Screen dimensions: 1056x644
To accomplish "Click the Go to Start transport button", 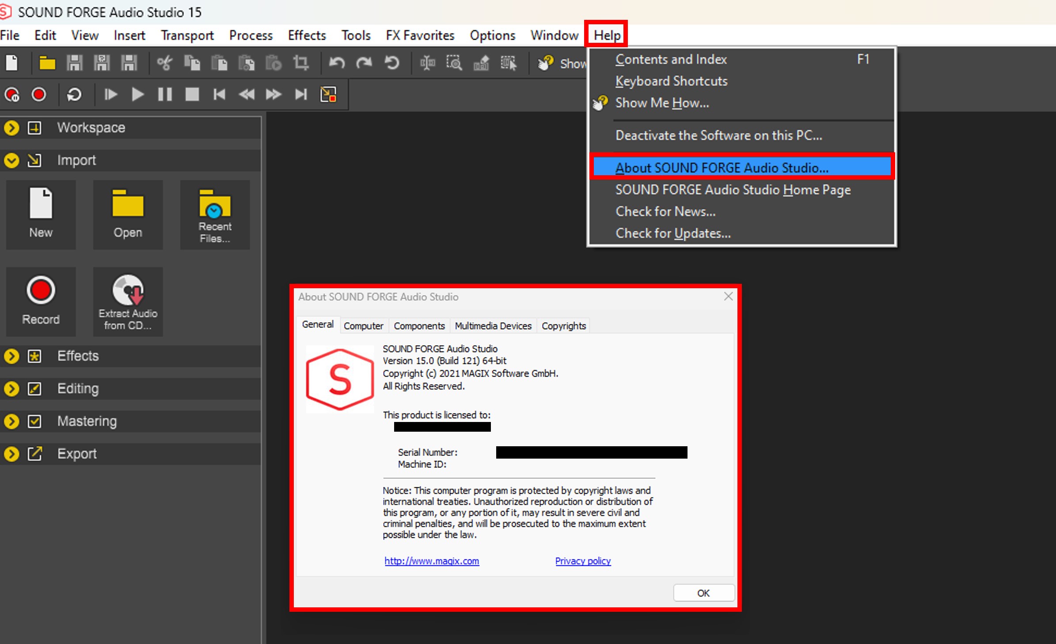I will pos(219,94).
